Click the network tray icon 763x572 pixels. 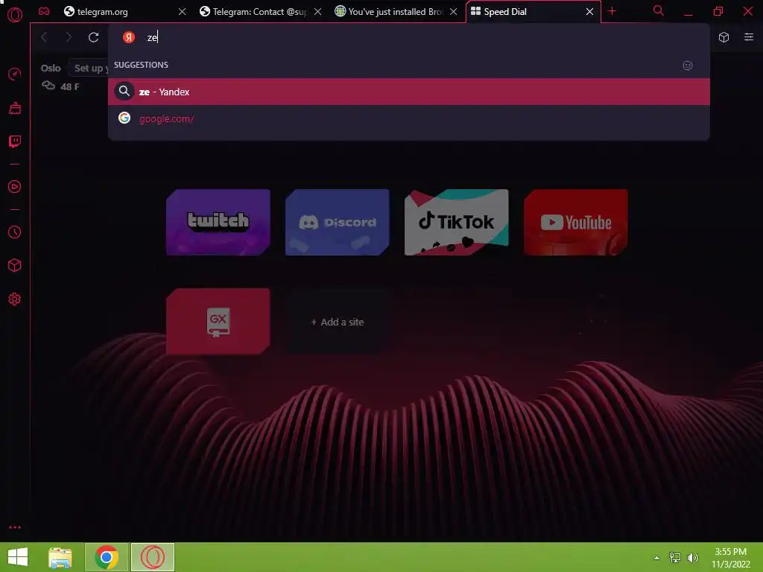point(675,557)
